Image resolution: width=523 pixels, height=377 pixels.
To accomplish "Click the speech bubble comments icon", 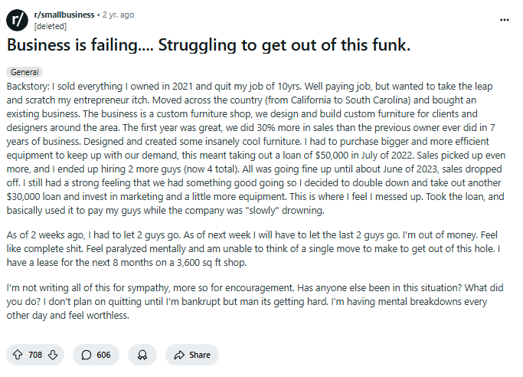I will pos(87,355).
